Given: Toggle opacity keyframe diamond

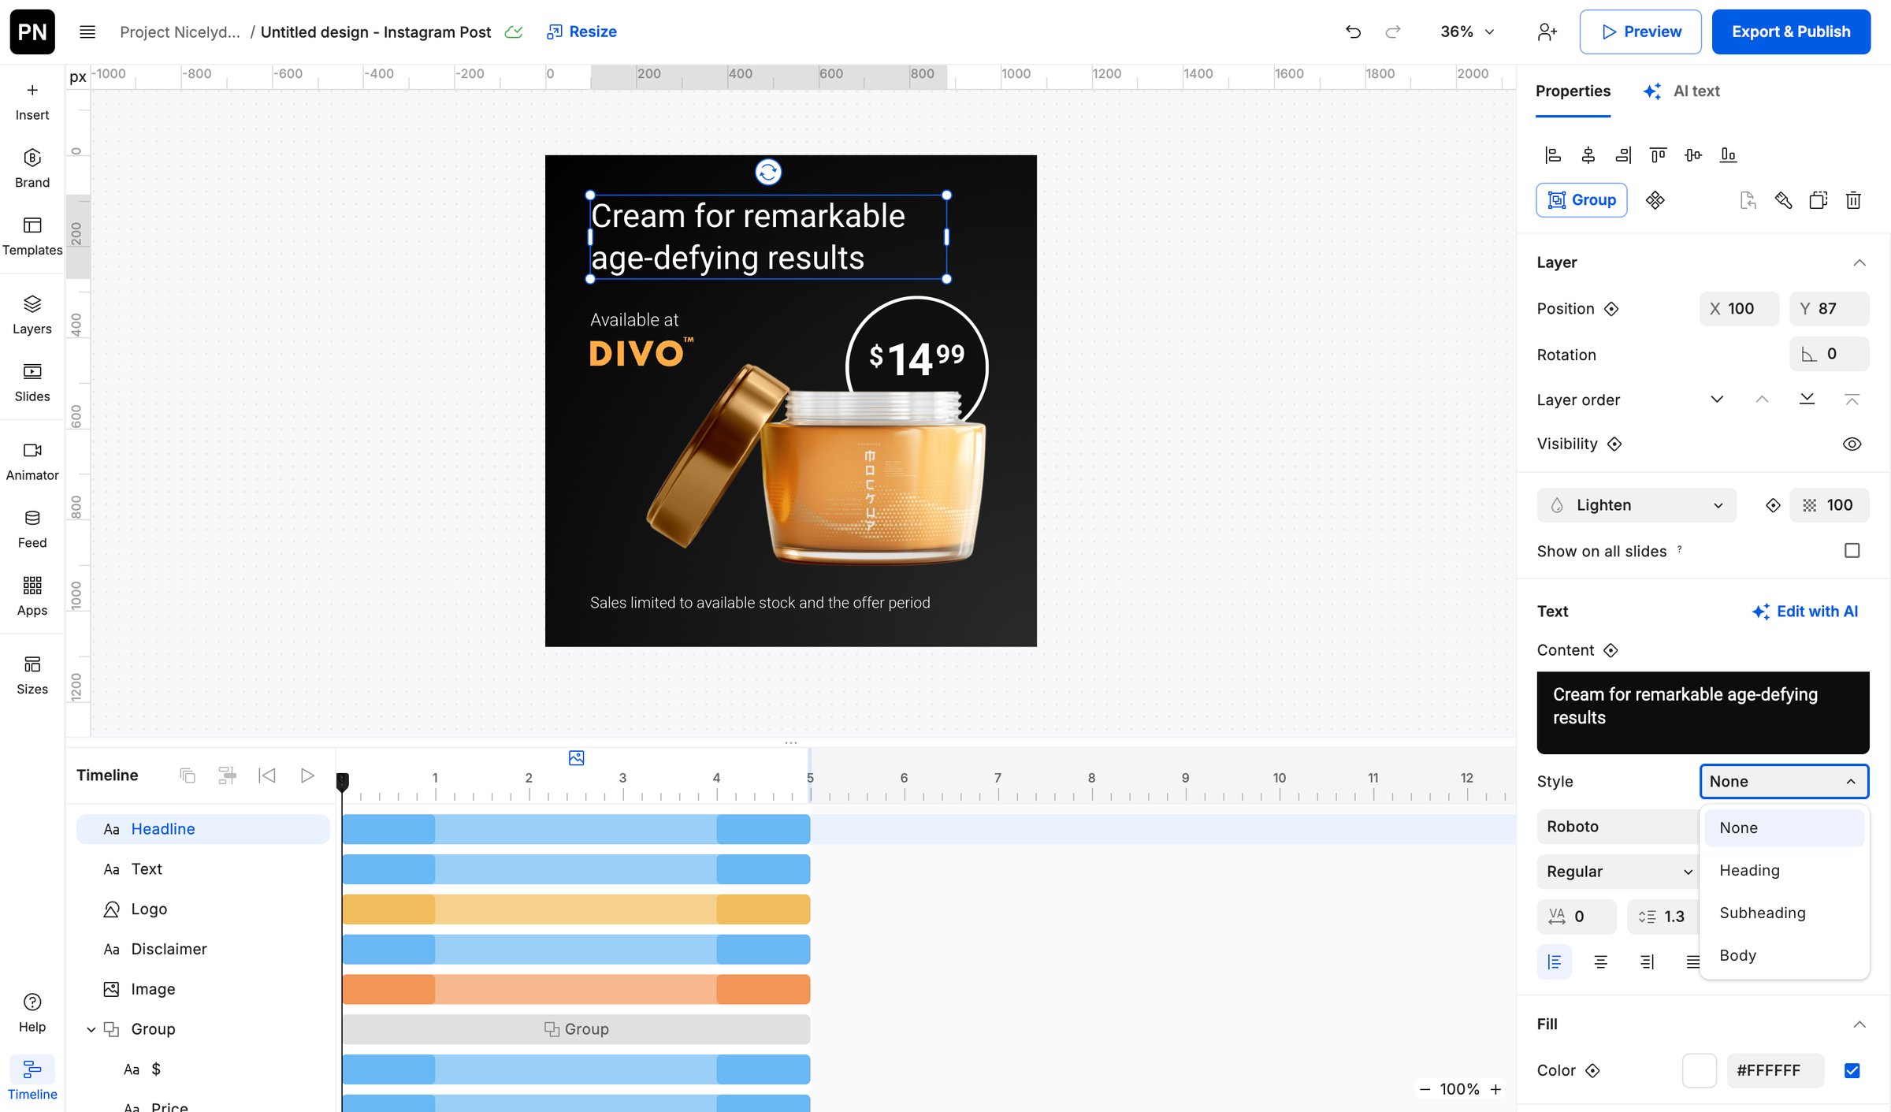Looking at the screenshot, I should tap(1773, 505).
